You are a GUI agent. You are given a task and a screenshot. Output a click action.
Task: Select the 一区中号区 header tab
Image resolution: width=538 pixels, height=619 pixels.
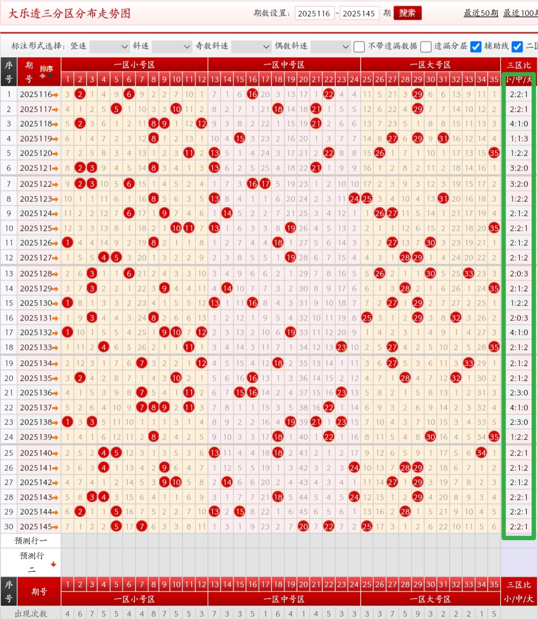point(284,65)
